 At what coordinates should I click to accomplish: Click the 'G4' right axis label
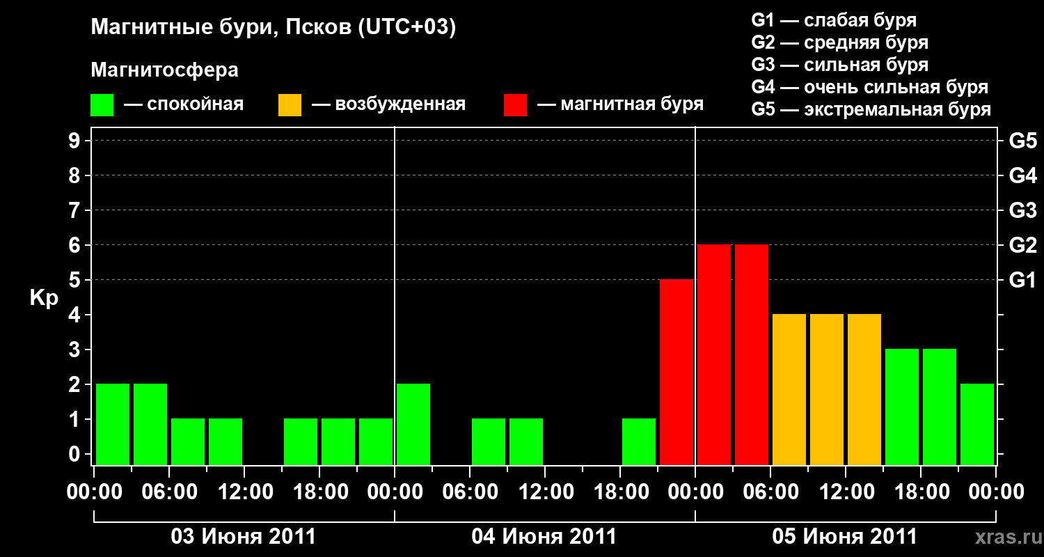(x=1022, y=176)
